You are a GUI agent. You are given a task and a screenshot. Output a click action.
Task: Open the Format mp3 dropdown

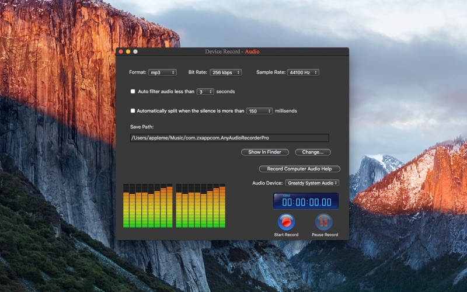162,72
